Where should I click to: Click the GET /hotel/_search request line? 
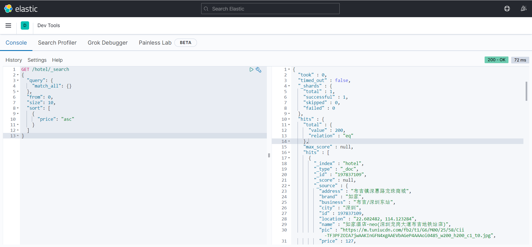(45, 69)
